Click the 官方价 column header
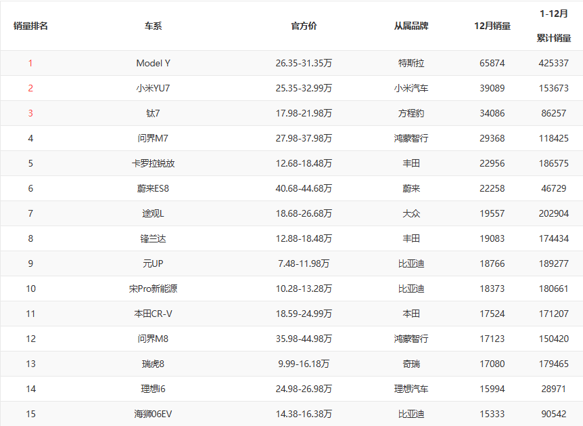 point(304,26)
